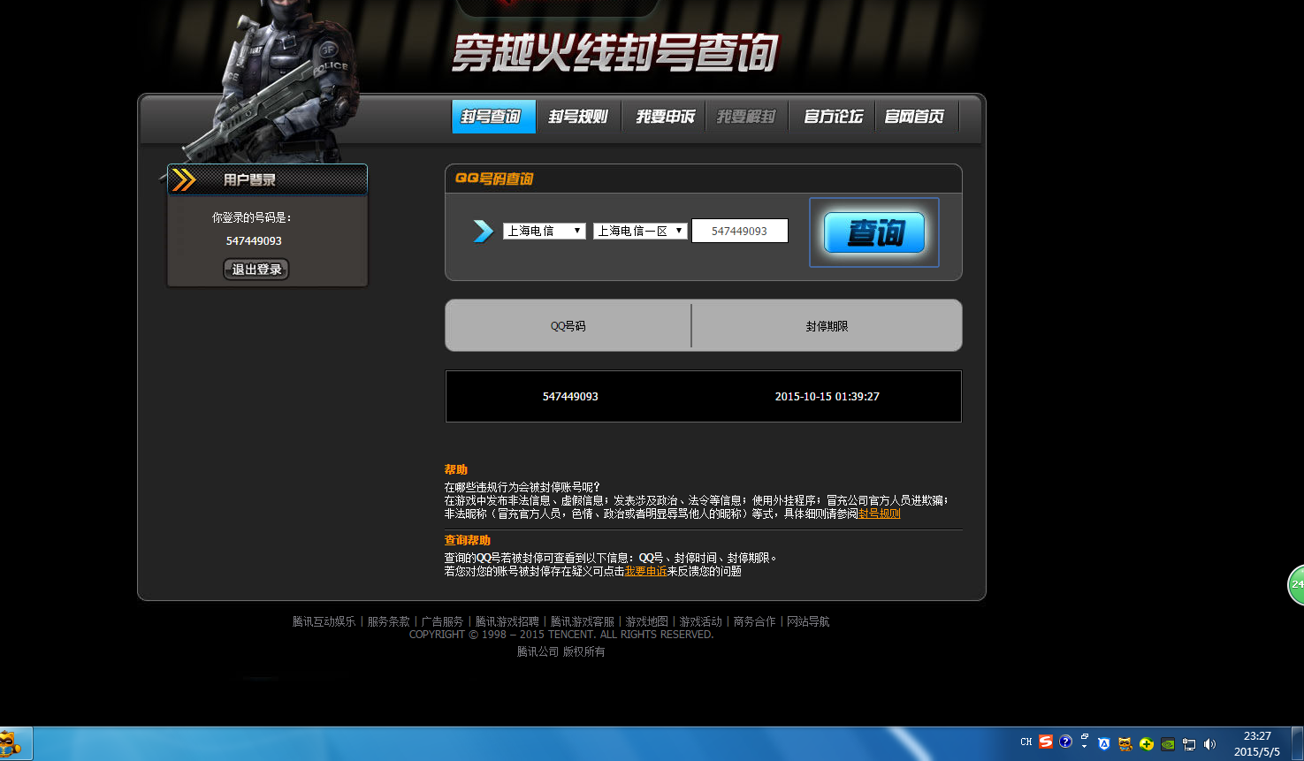Click the blue shield tray icon

tap(1103, 743)
